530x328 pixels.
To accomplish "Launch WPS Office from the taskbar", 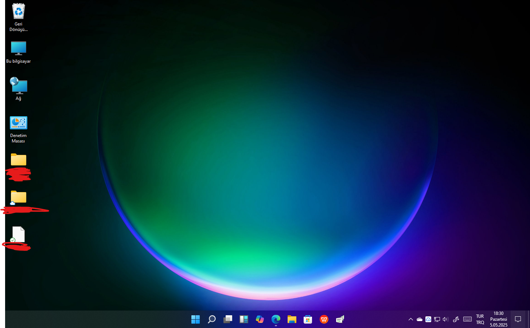I will [324, 319].
